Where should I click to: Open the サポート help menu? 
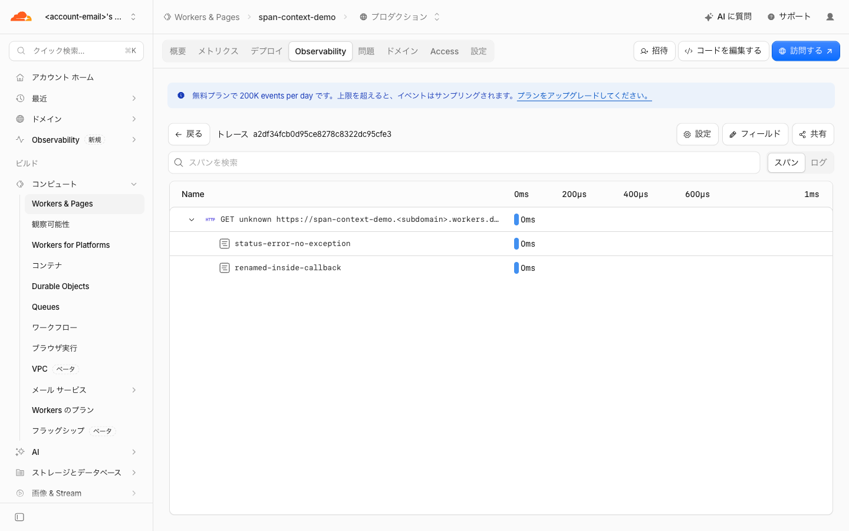tap(789, 17)
